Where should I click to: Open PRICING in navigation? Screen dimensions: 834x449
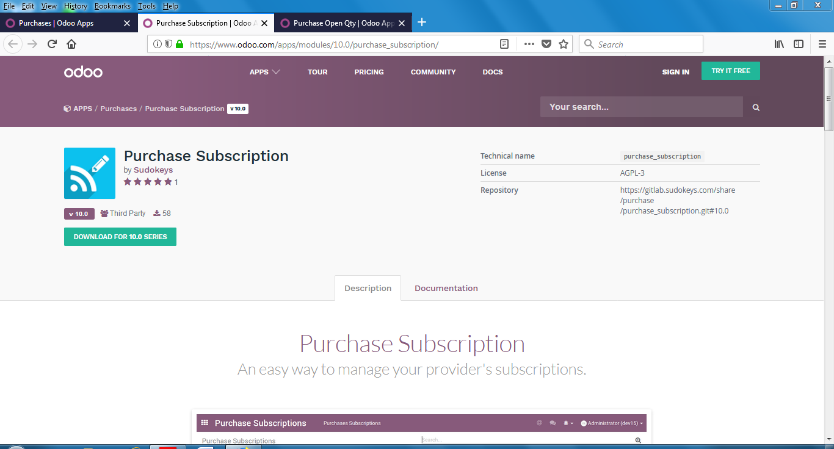[369, 72]
